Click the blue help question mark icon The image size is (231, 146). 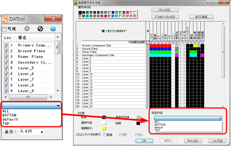coord(53,29)
